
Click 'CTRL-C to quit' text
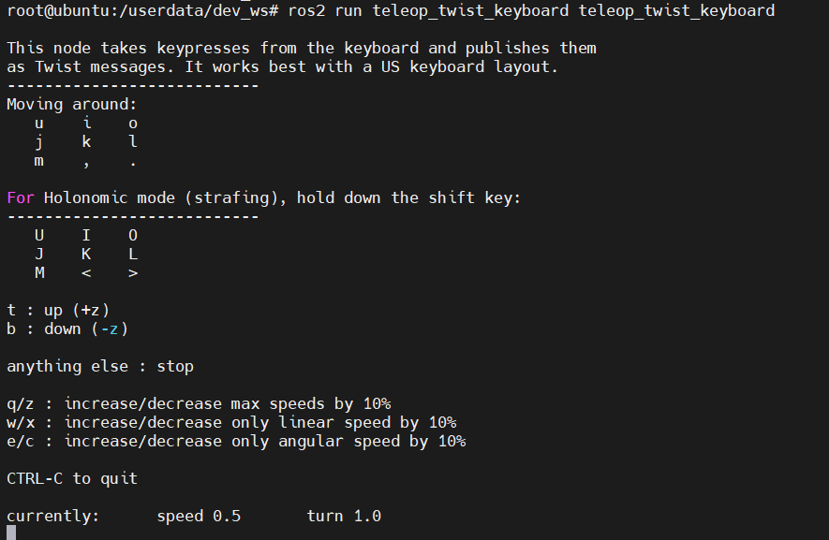(72, 479)
